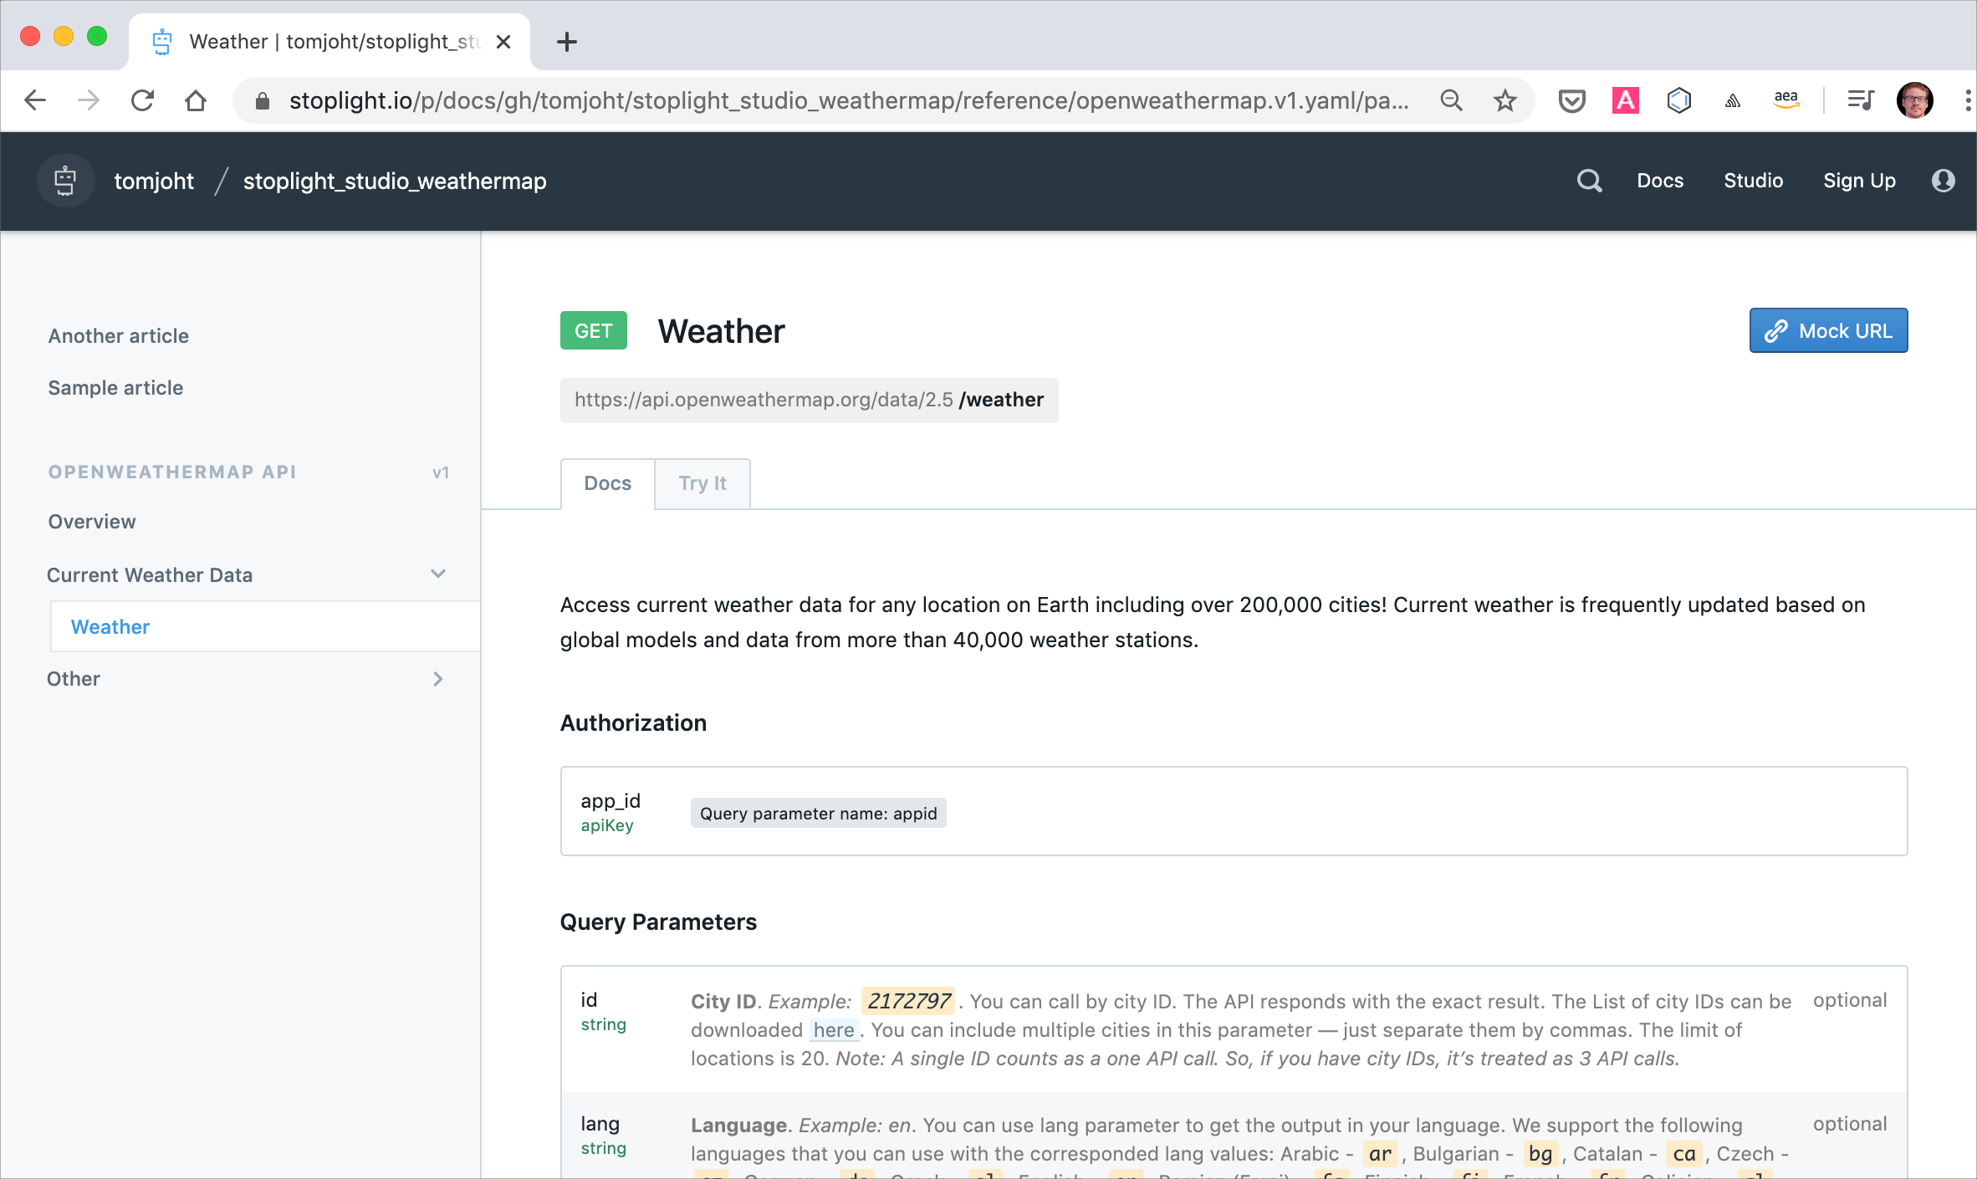Click the Mock URL button
Image resolution: width=1977 pixels, height=1179 pixels.
(1828, 329)
